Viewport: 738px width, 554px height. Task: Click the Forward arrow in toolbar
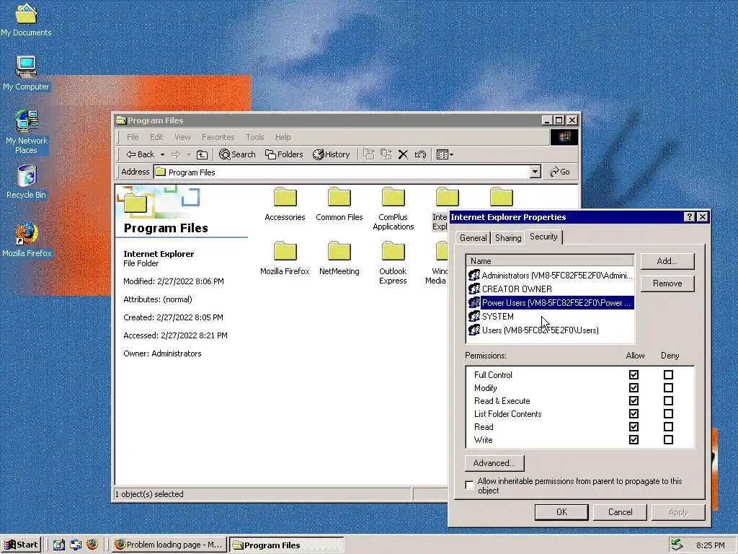(176, 154)
